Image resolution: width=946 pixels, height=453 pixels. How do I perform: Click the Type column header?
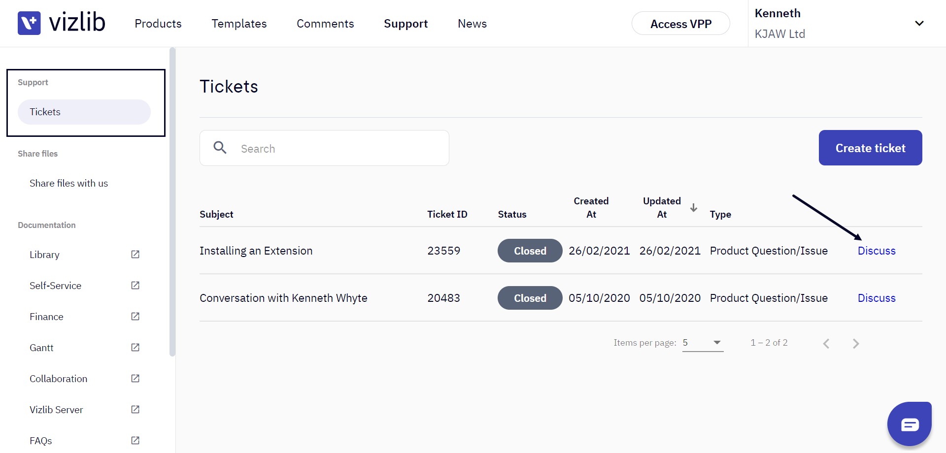720,214
